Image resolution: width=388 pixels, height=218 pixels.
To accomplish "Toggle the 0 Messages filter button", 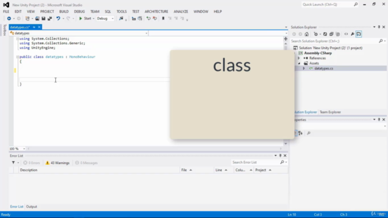I will pyautogui.click(x=86, y=163).
